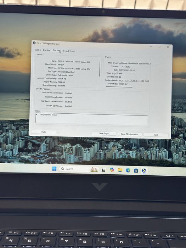Maximize the DirectX Diagnostic Tool window
This screenshot has height=248, width=186.
[159, 47]
